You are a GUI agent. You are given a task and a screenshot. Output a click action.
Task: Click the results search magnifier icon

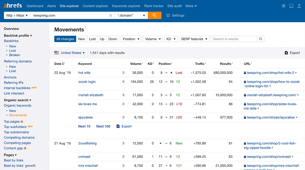(261, 39)
